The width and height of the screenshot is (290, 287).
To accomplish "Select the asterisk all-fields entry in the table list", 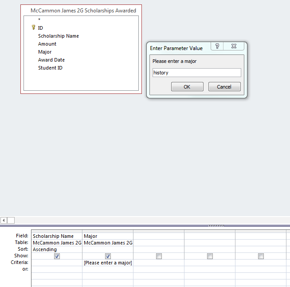I will [x=39, y=20].
